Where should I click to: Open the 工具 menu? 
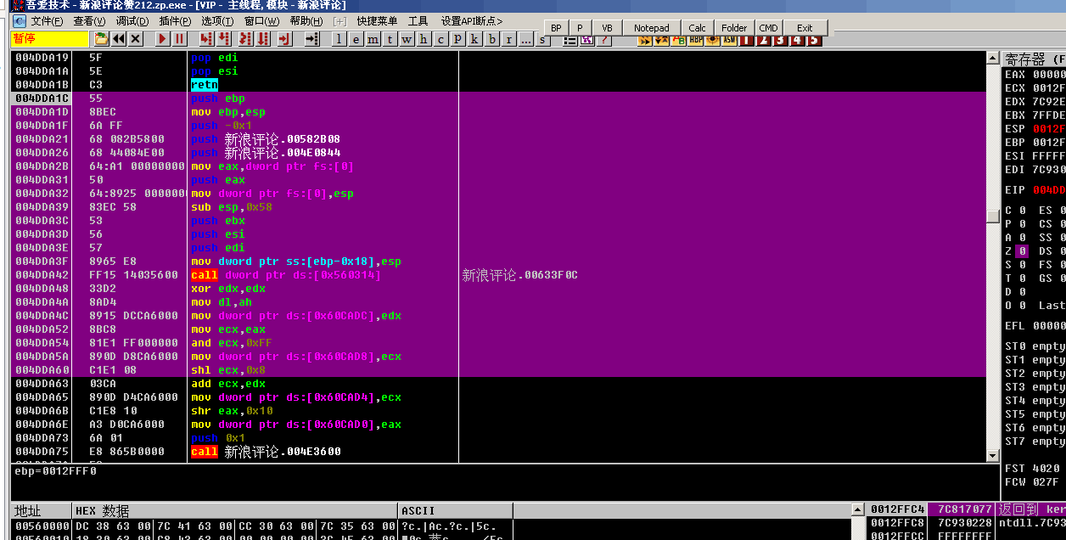(418, 21)
